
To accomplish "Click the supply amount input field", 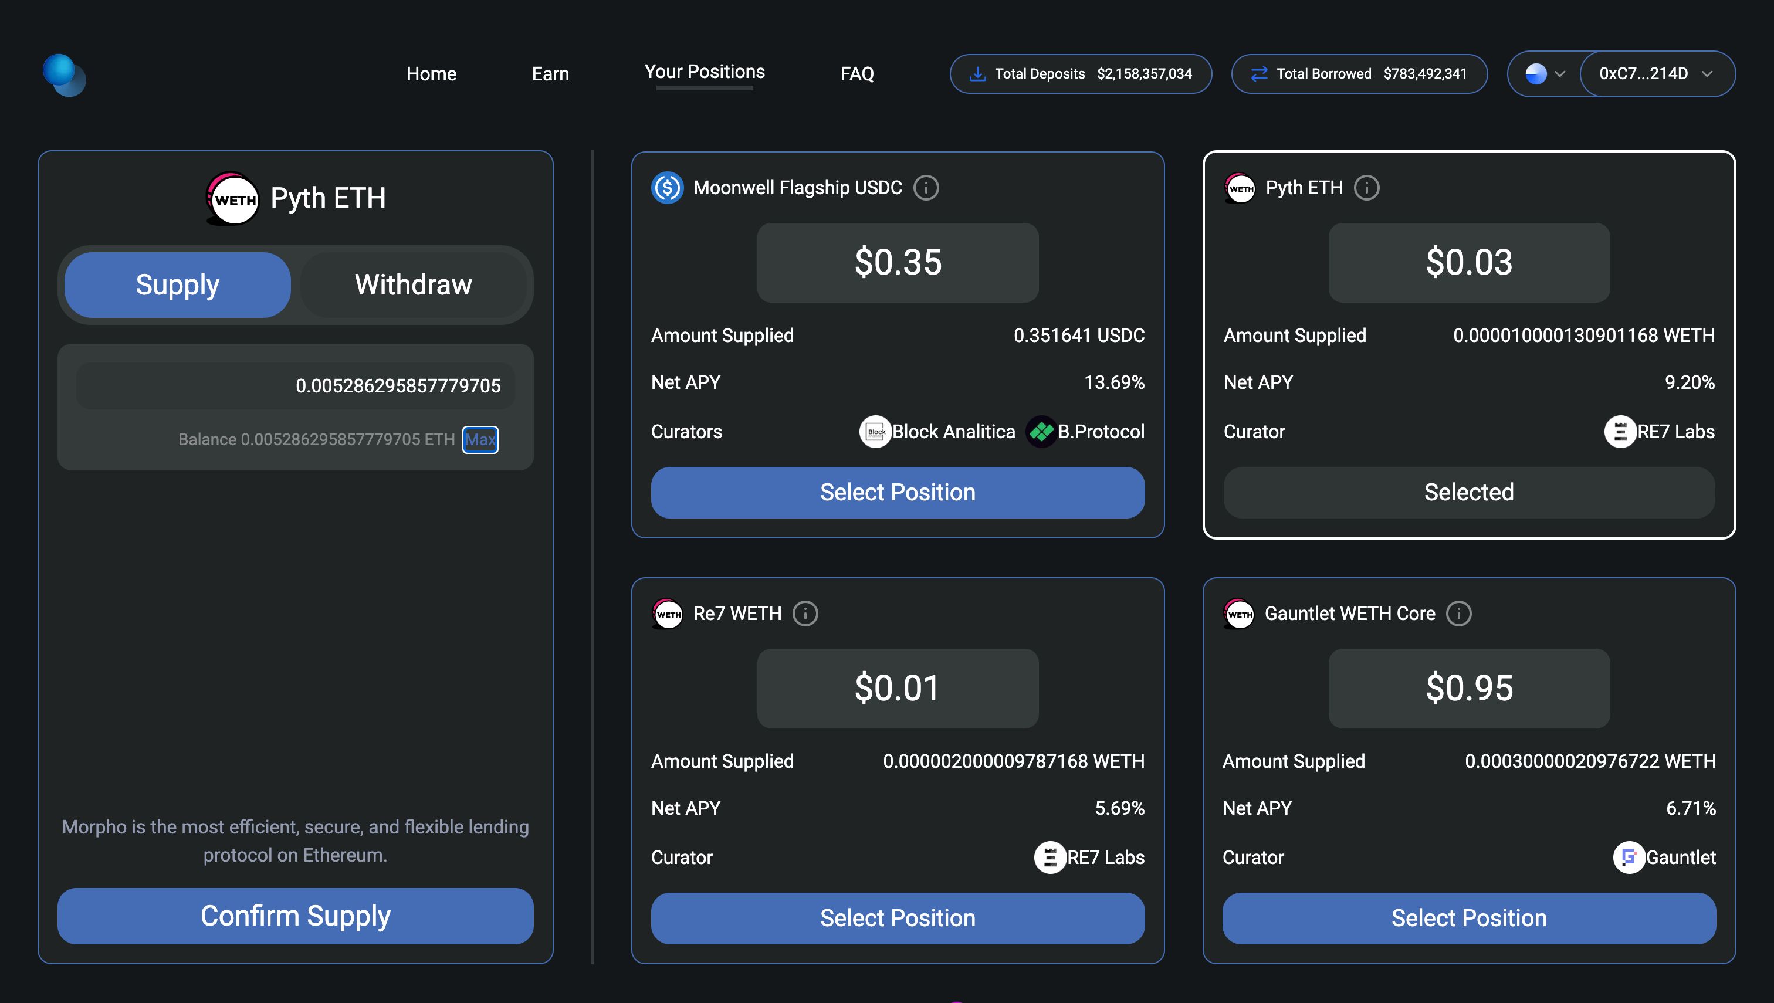I will coord(295,386).
